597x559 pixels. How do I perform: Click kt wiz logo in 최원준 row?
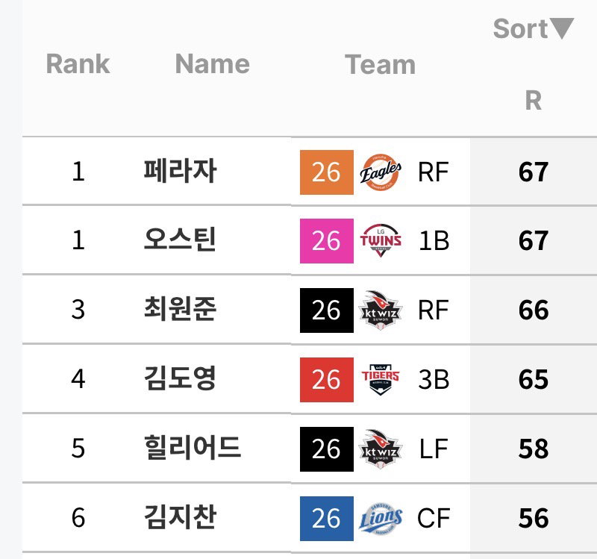pyautogui.click(x=381, y=310)
